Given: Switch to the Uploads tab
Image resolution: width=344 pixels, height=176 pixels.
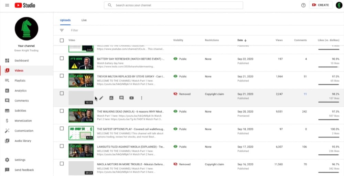Looking at the screenshot, I should click(x=65, y=20).
